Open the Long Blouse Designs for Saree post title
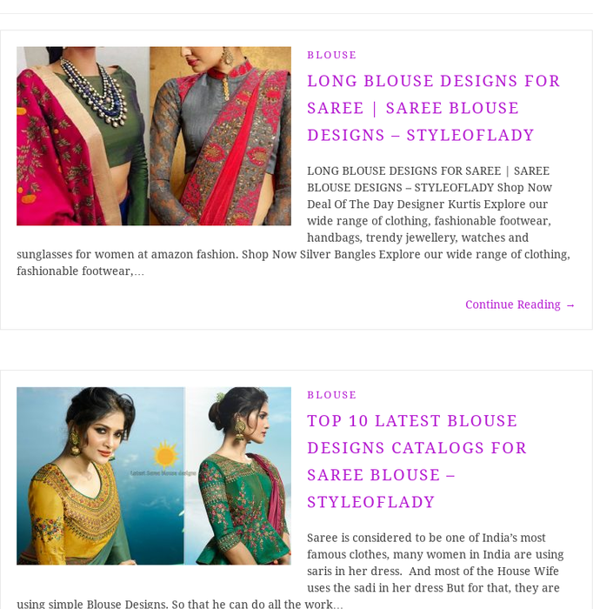593x609 pixels. click(x=434, y=108)
